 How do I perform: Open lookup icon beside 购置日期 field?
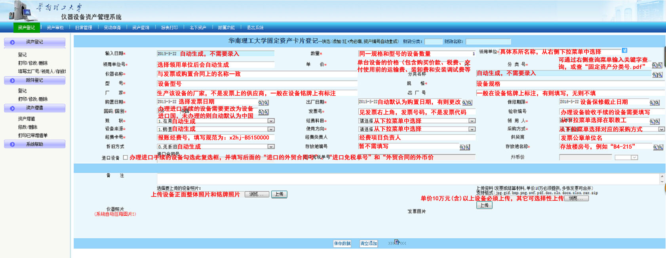coord(264,103)
